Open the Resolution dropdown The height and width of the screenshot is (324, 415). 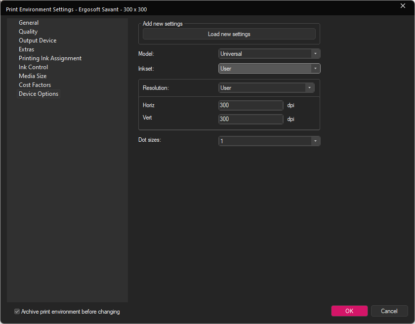[x=266, y=88]
